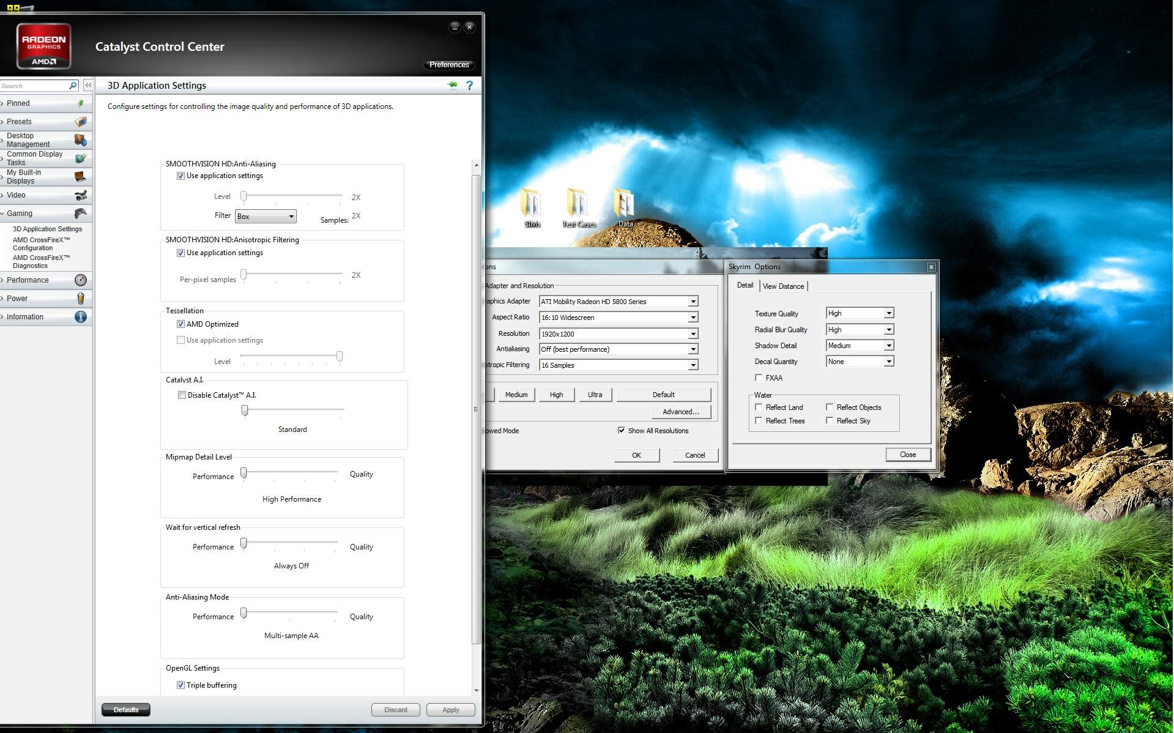The width and height of the screenshot is (1174, 733).
Task: Open help with the question mark icon
Action: [x=469, y=86]
